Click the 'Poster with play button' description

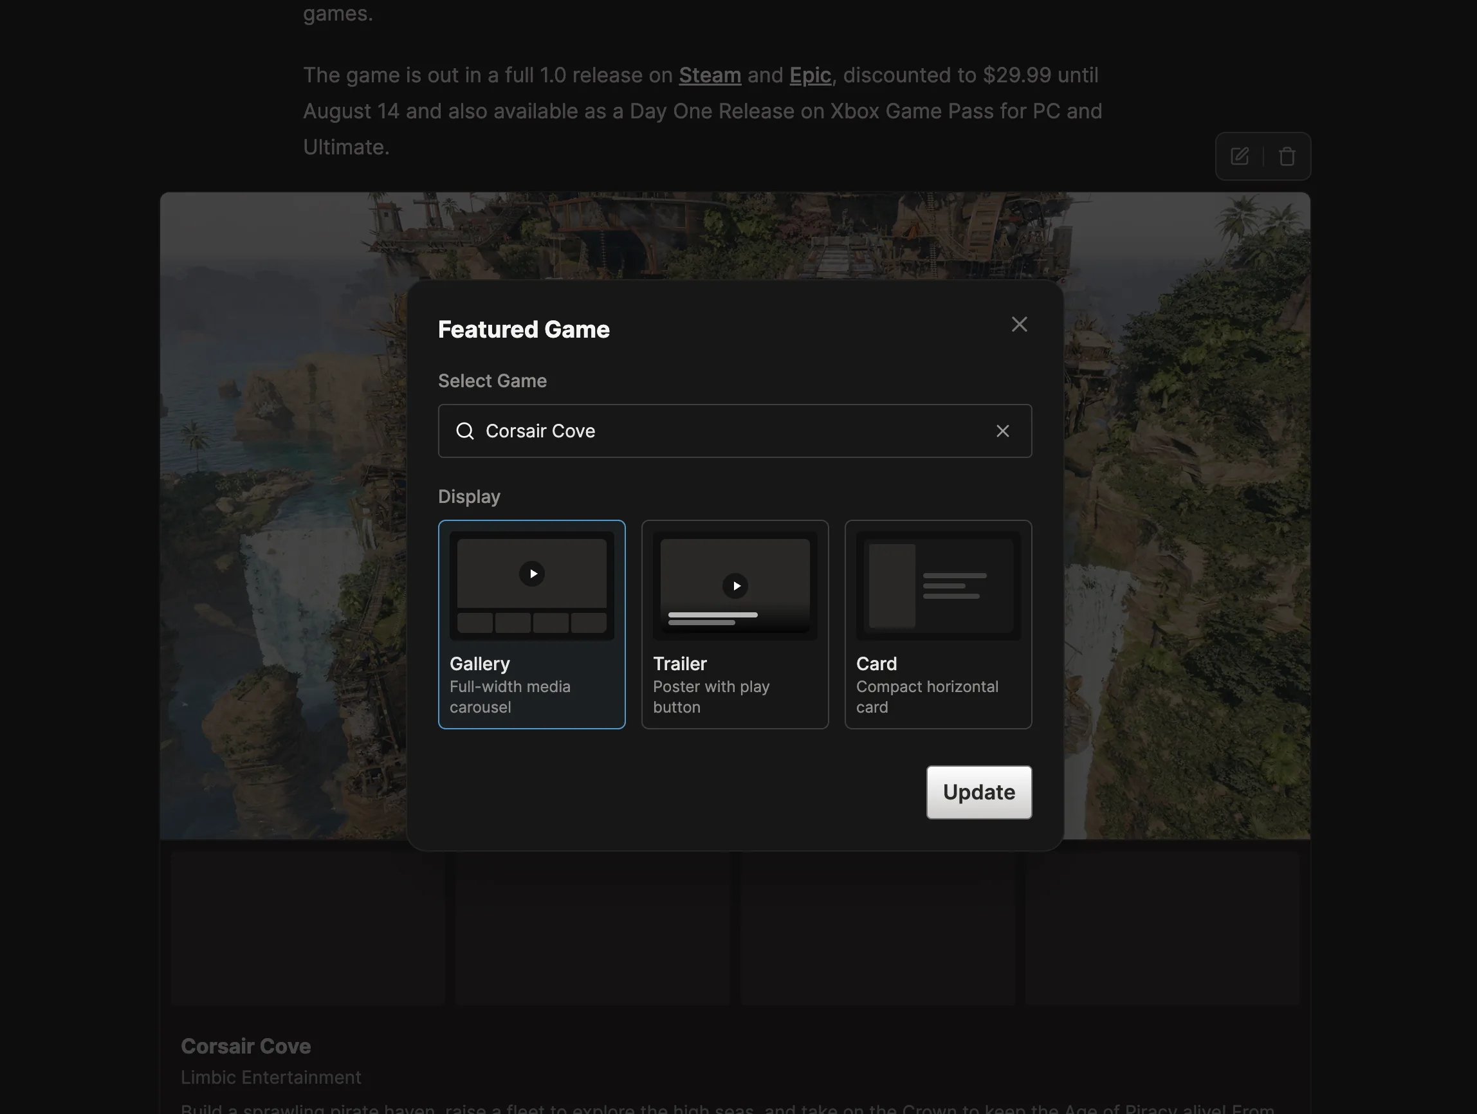point(711,697)
